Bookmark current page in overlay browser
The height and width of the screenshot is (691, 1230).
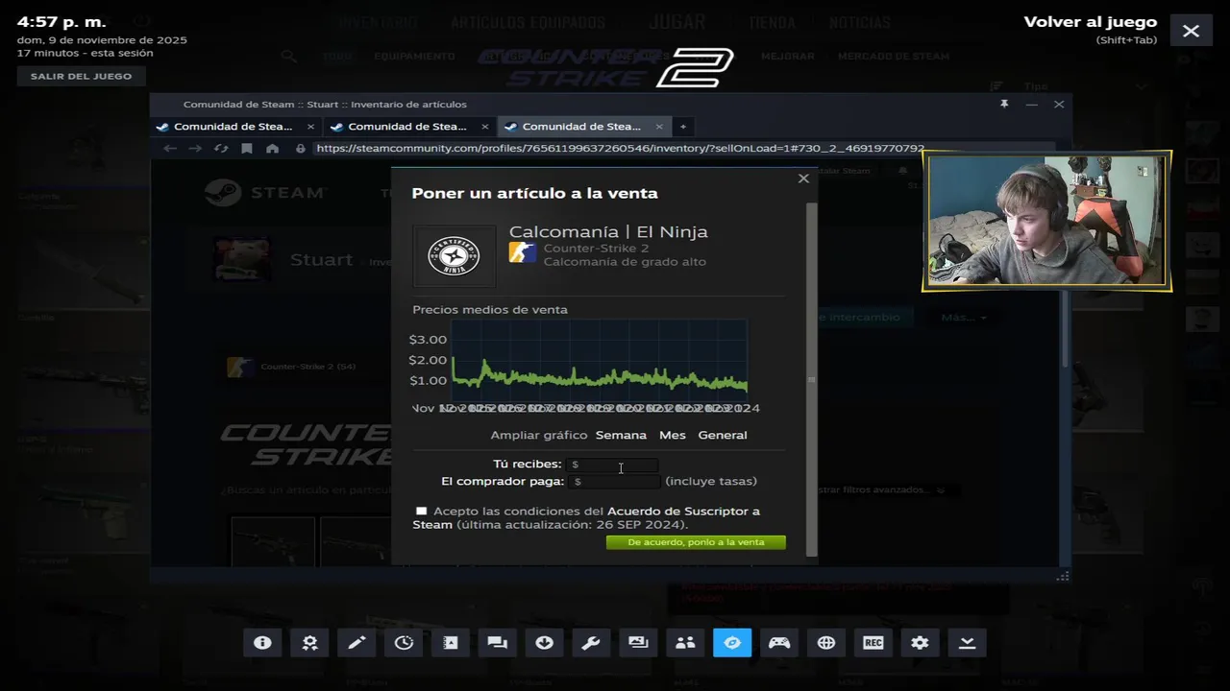click(247, 149)
